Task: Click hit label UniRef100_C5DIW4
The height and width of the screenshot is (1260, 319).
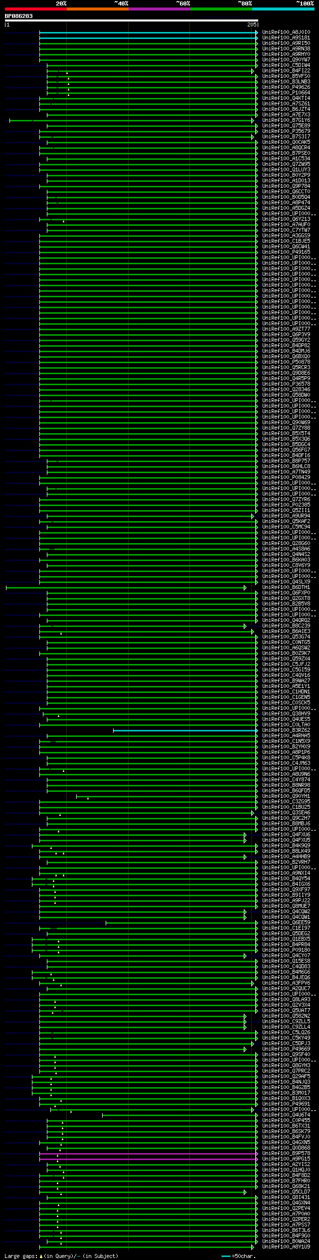Action: coord(286,65)
